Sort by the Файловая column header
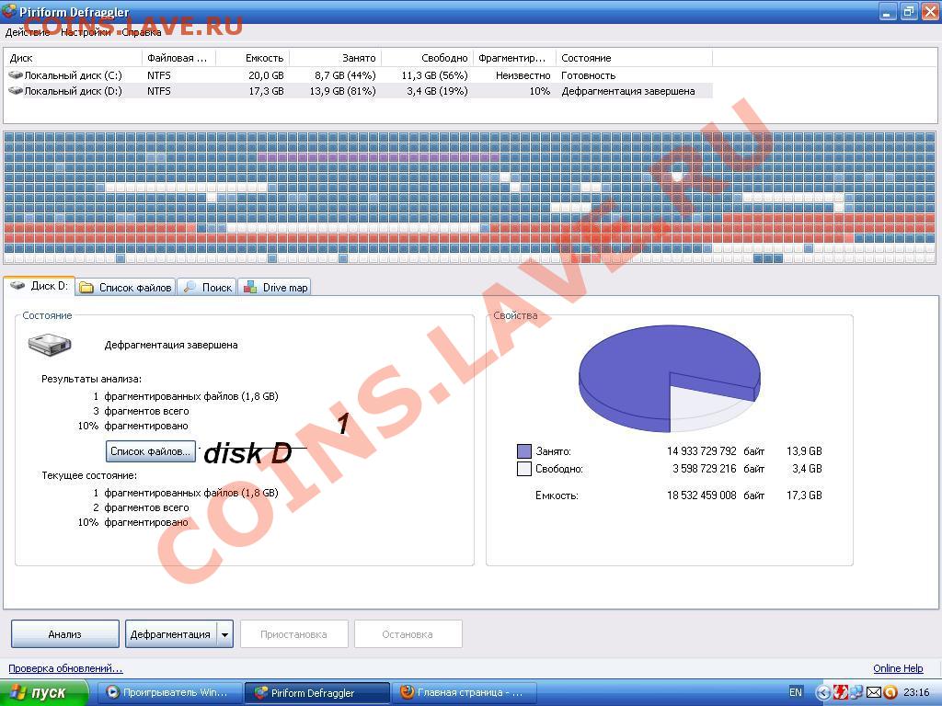Screen dimensions: 942x706 [179, 58]
